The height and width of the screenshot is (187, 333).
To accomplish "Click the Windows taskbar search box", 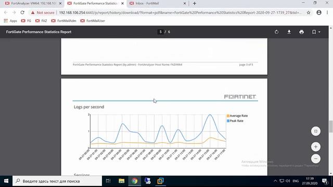I will click(x=57, y=181).
